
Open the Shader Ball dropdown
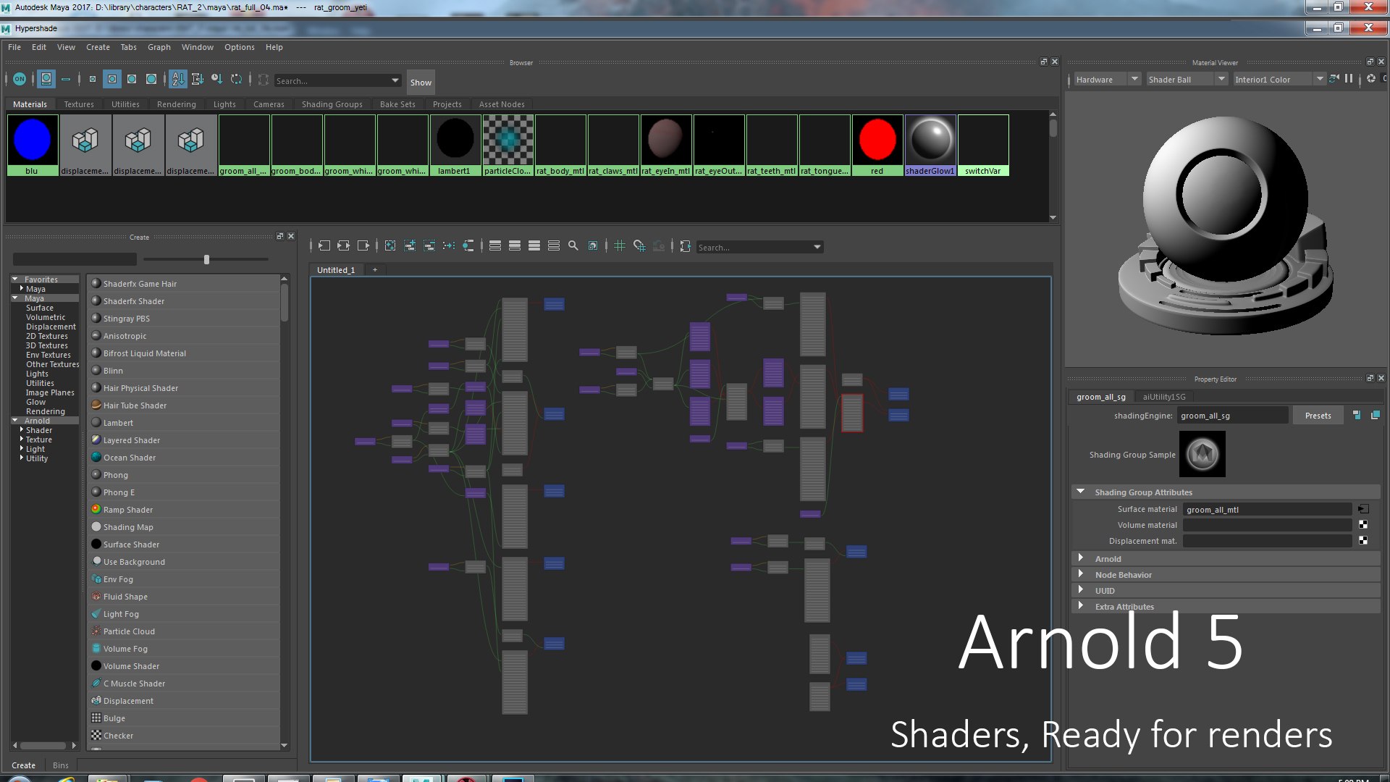[x=1221, y=79]
